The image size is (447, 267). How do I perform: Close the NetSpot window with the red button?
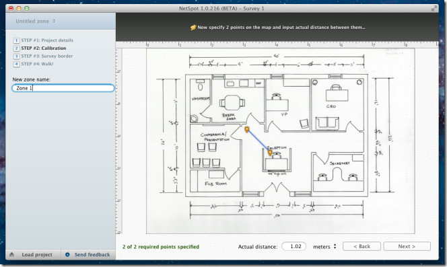[11, 8]
